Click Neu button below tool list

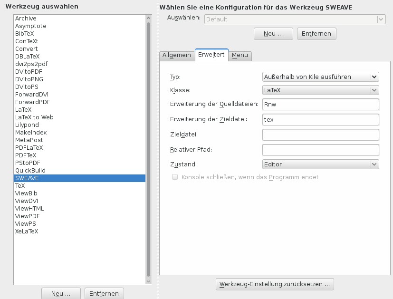[x=61, y=293]
